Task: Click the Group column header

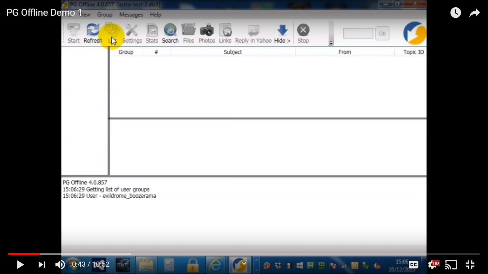Action: 126,52
